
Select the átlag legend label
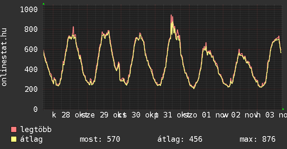tap(31, 139)
